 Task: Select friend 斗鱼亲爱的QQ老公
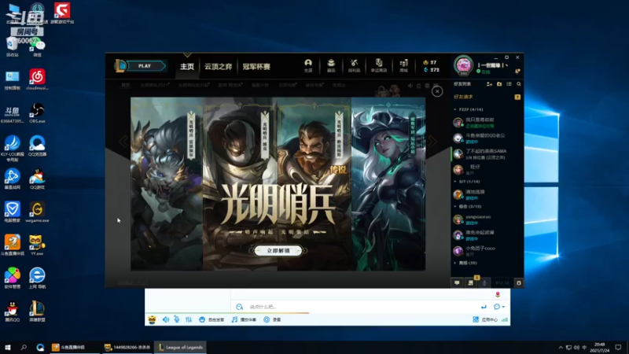pos(487,138)
